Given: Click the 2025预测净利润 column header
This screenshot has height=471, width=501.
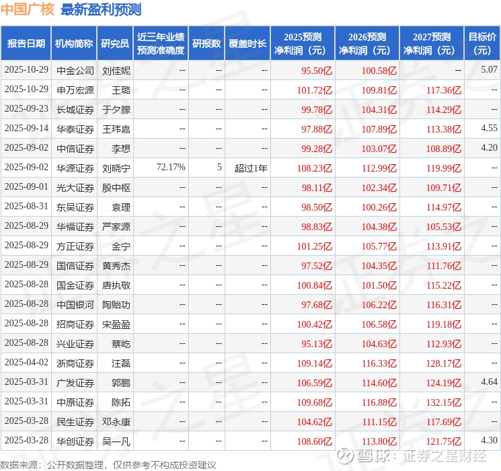Looking at the screenshot, I should click(303, 44).
